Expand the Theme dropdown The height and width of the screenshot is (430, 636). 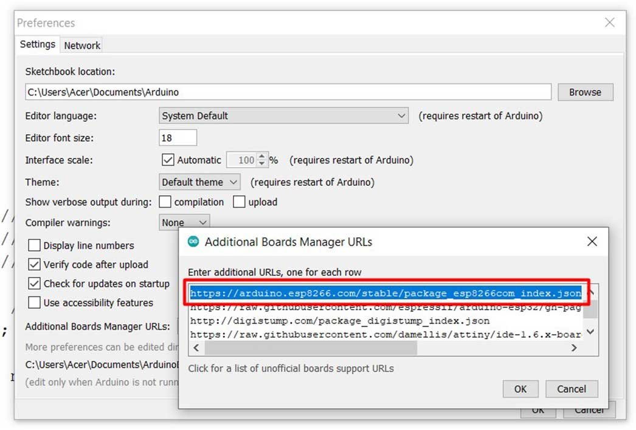click(x=199, y=182)
